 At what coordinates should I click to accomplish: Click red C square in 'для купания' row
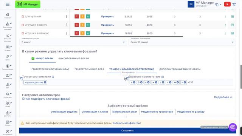77,17
